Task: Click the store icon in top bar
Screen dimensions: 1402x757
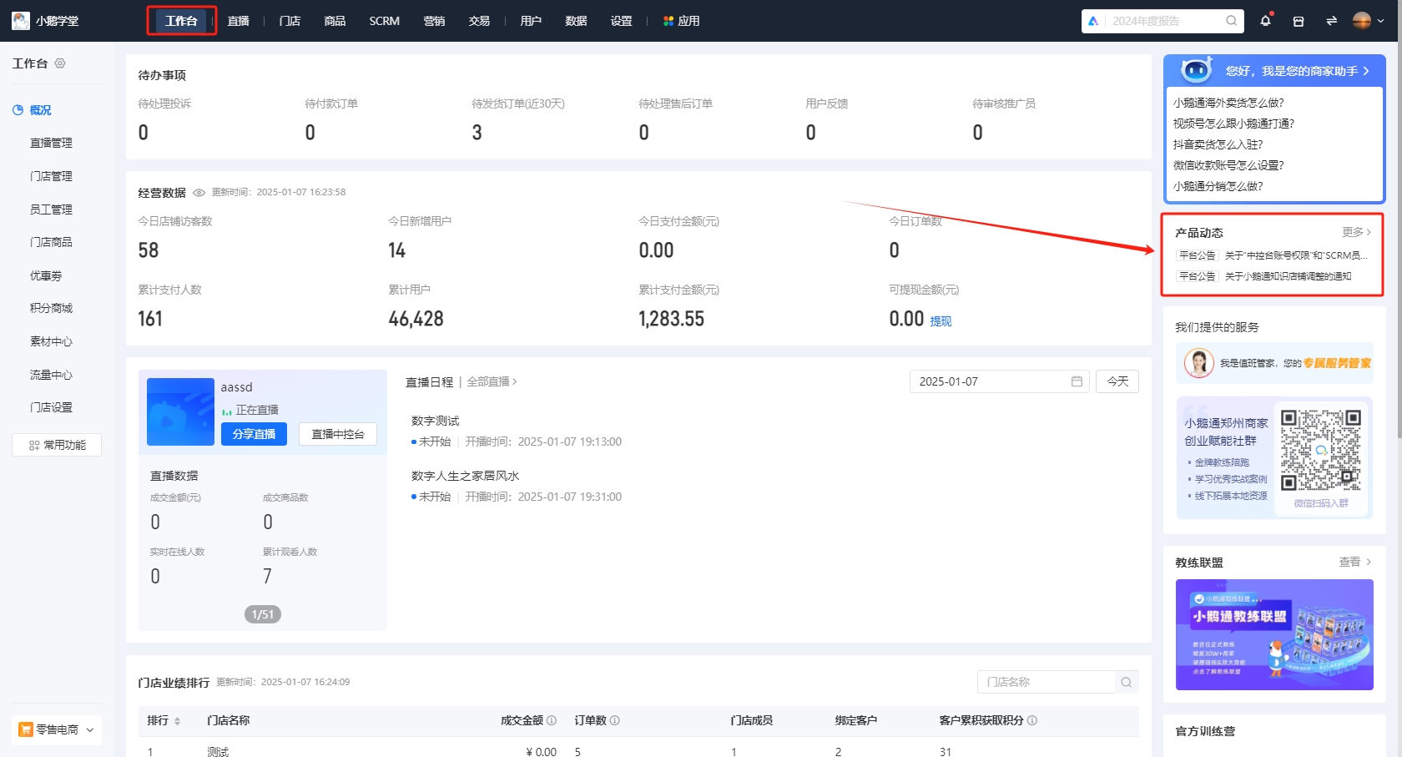Action: pos(1299,21)
